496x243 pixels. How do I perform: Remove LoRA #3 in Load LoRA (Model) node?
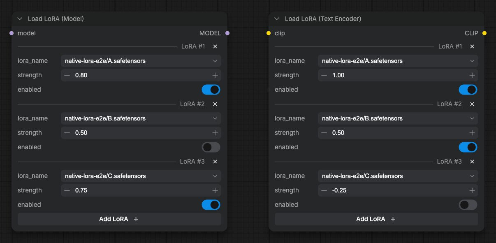[x=215, y=162]
